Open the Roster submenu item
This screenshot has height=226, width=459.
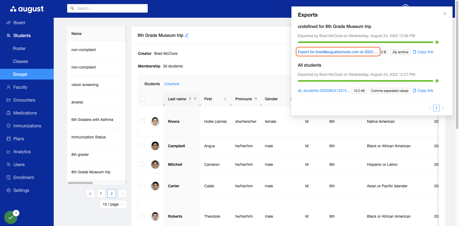click(19, 48)
